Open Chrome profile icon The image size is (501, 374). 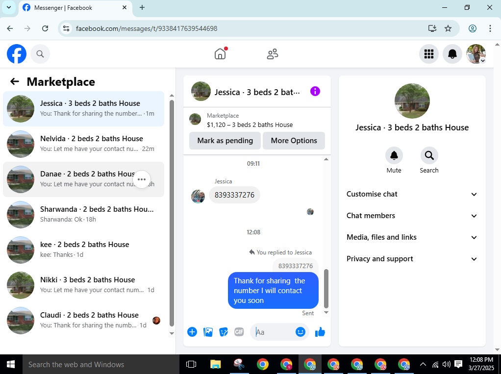point(472,28)
